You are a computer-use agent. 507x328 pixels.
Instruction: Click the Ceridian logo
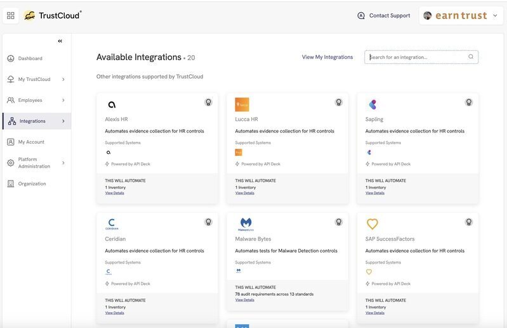[112, 224]
